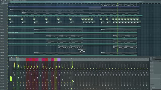Click the record arm circle on Master track
The height and width of the screenshot is (90, 161).
click(x=13, y=84)
